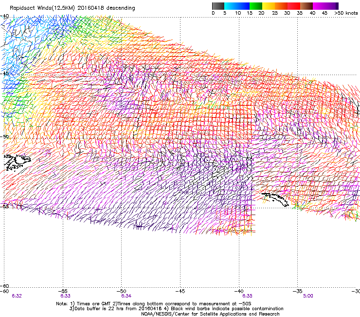Click the purple time stamp '8:35'

tap(247, 296)
